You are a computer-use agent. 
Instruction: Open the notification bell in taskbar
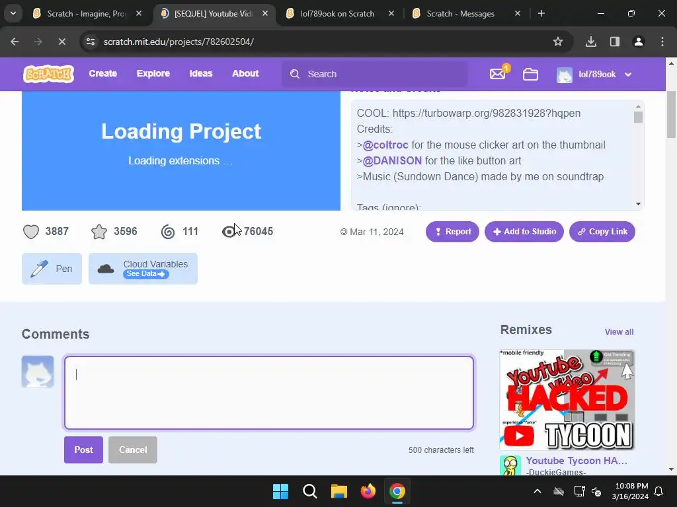659,491
